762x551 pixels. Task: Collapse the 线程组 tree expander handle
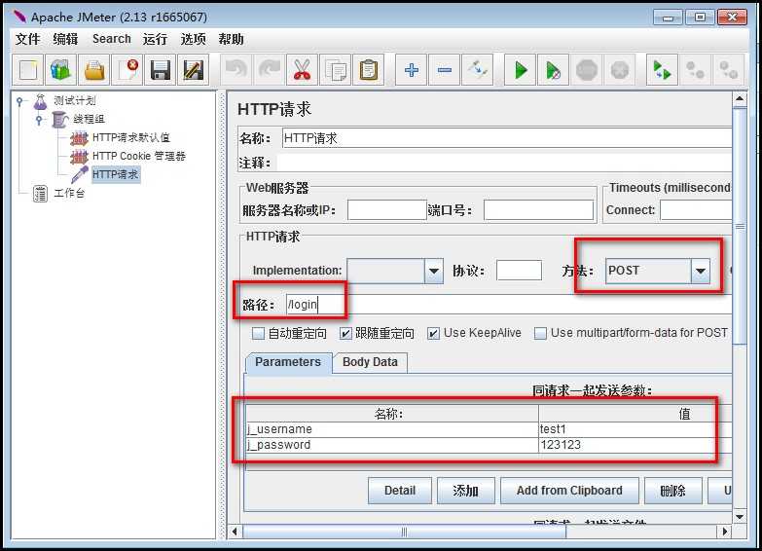click(39, 119)
